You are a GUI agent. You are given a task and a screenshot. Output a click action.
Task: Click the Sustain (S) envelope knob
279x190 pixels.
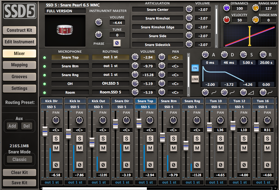pos(243,55)
